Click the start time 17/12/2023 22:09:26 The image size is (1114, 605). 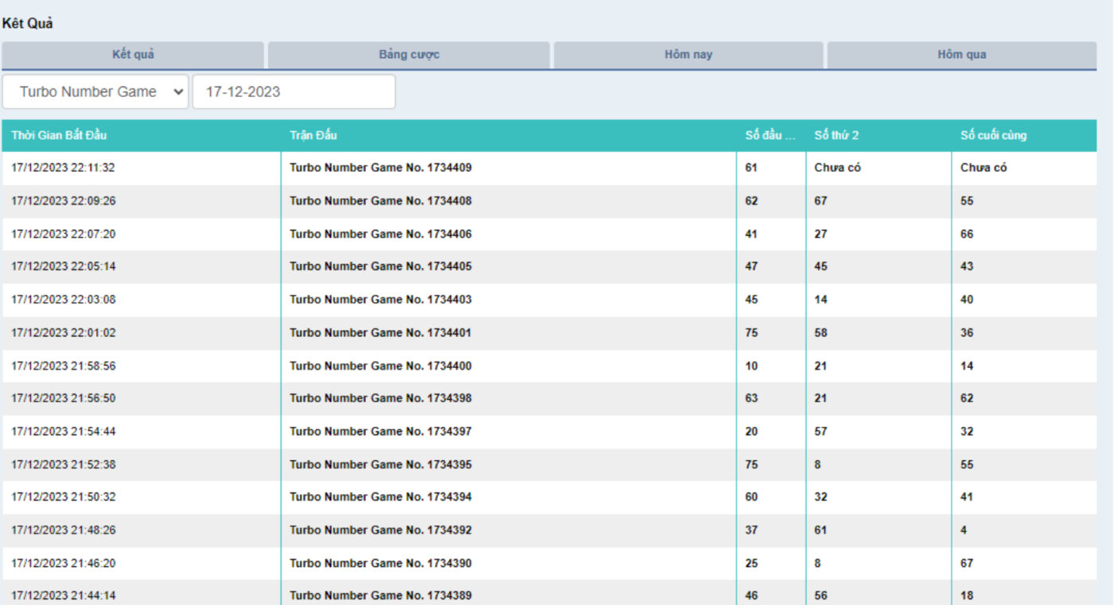point(63,201)
